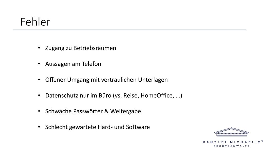Click the Fehler slide title
263x148 pixels.
click(x=35, y=22)
